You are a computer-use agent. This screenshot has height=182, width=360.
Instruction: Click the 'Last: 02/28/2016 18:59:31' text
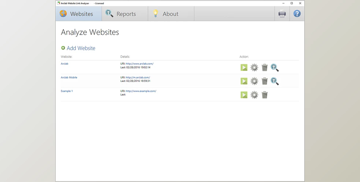click(x=135, y=81)
